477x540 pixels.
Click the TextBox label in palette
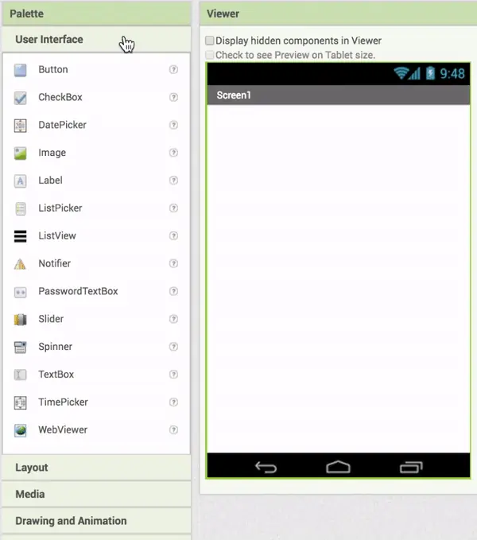56,375
